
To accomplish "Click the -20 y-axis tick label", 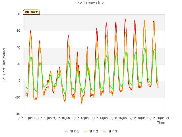I will click(x=18, y=97).
